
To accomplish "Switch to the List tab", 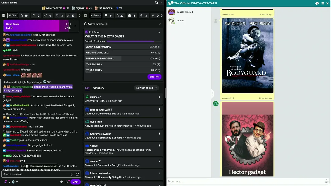I will click(87, 88).
